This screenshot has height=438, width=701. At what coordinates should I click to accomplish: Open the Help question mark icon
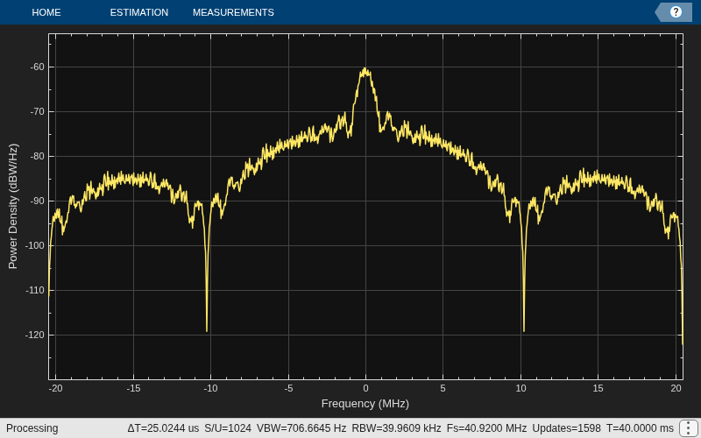click(676, 12)
